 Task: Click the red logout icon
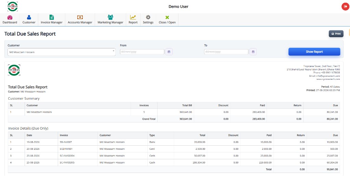(x=345, y=6)
